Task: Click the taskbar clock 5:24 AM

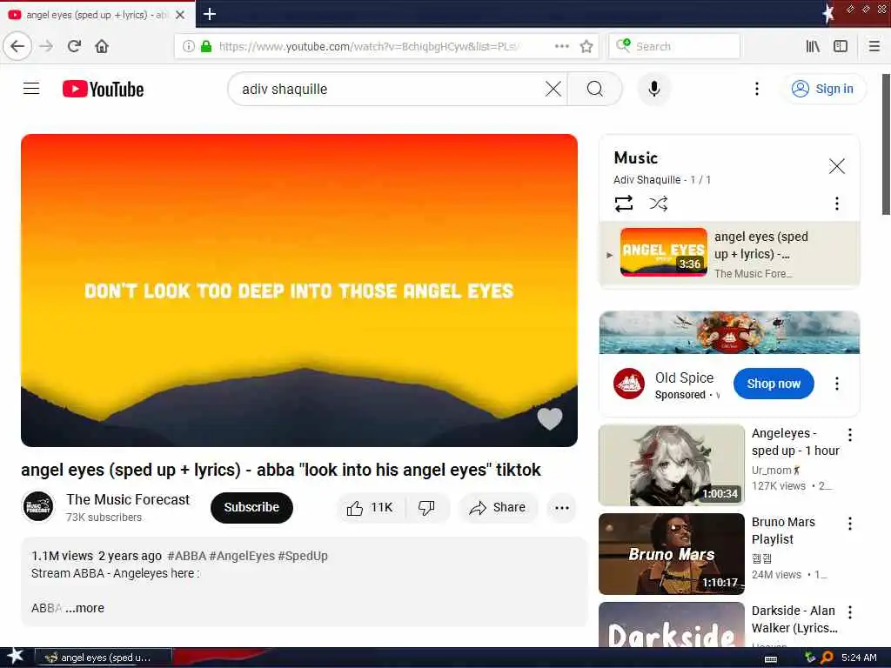Action: pyautogui.click(x=859, y=658)
